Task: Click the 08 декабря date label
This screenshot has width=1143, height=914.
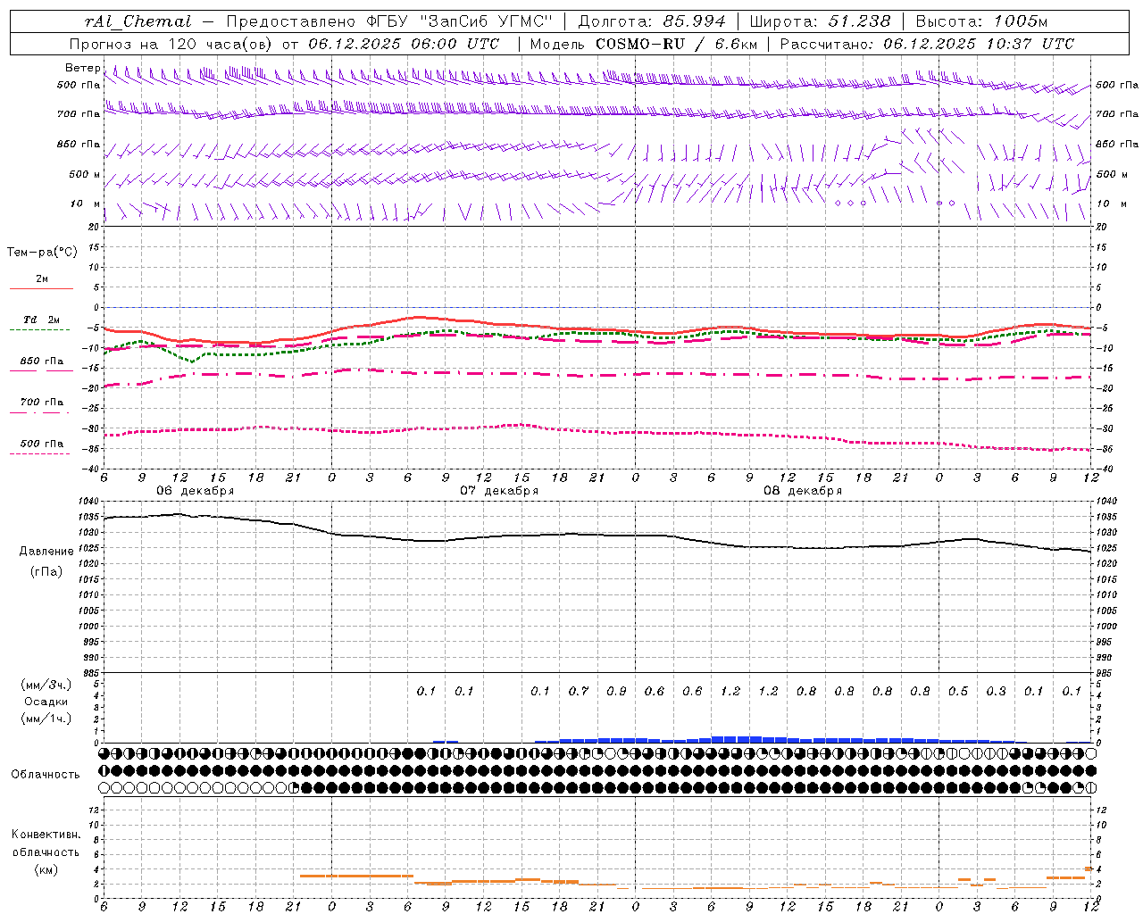Action: pos(803,491)
